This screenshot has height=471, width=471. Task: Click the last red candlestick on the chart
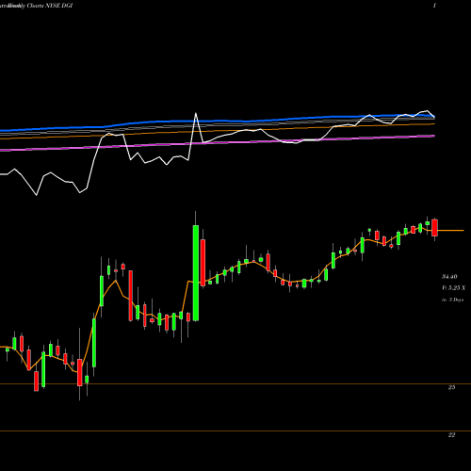pos(435,228)
